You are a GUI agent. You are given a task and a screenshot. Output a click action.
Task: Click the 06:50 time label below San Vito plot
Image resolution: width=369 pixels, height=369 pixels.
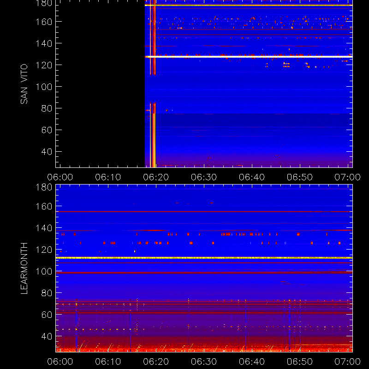299,177
